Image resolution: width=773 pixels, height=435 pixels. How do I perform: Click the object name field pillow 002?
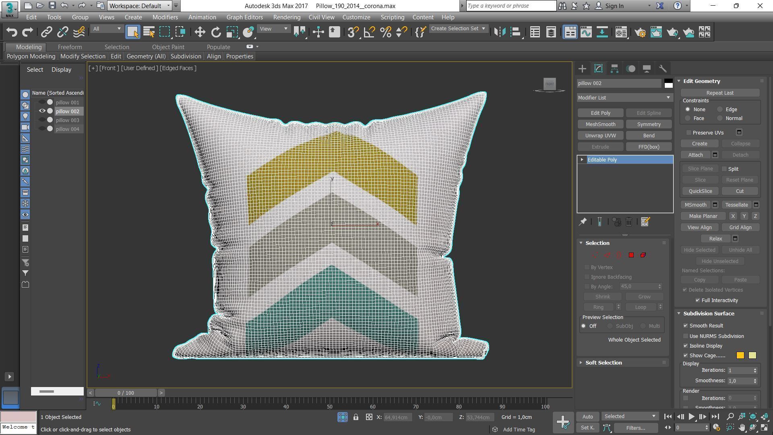click(x=619, y=83)
